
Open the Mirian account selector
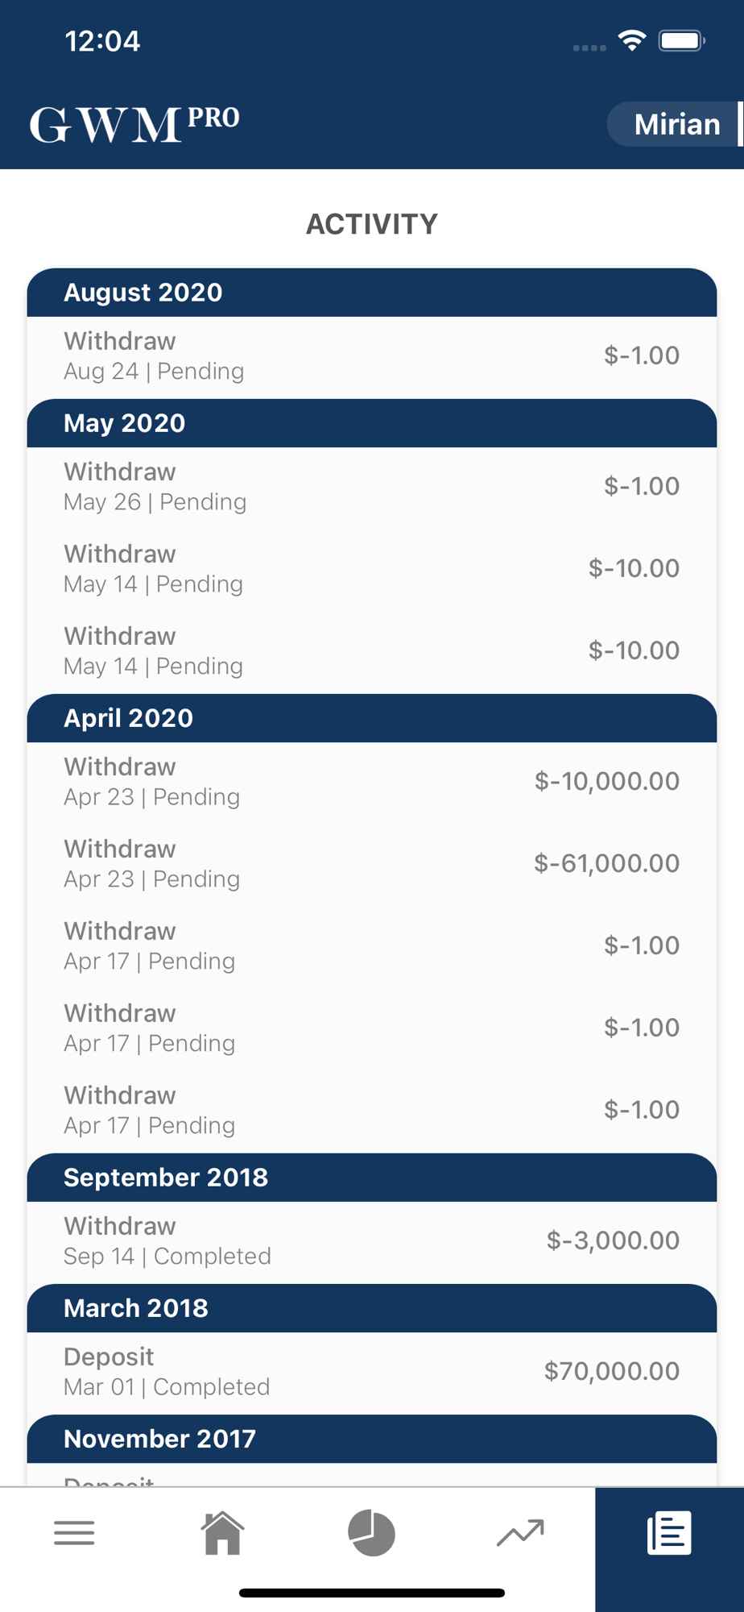click(x=676, y=124)
